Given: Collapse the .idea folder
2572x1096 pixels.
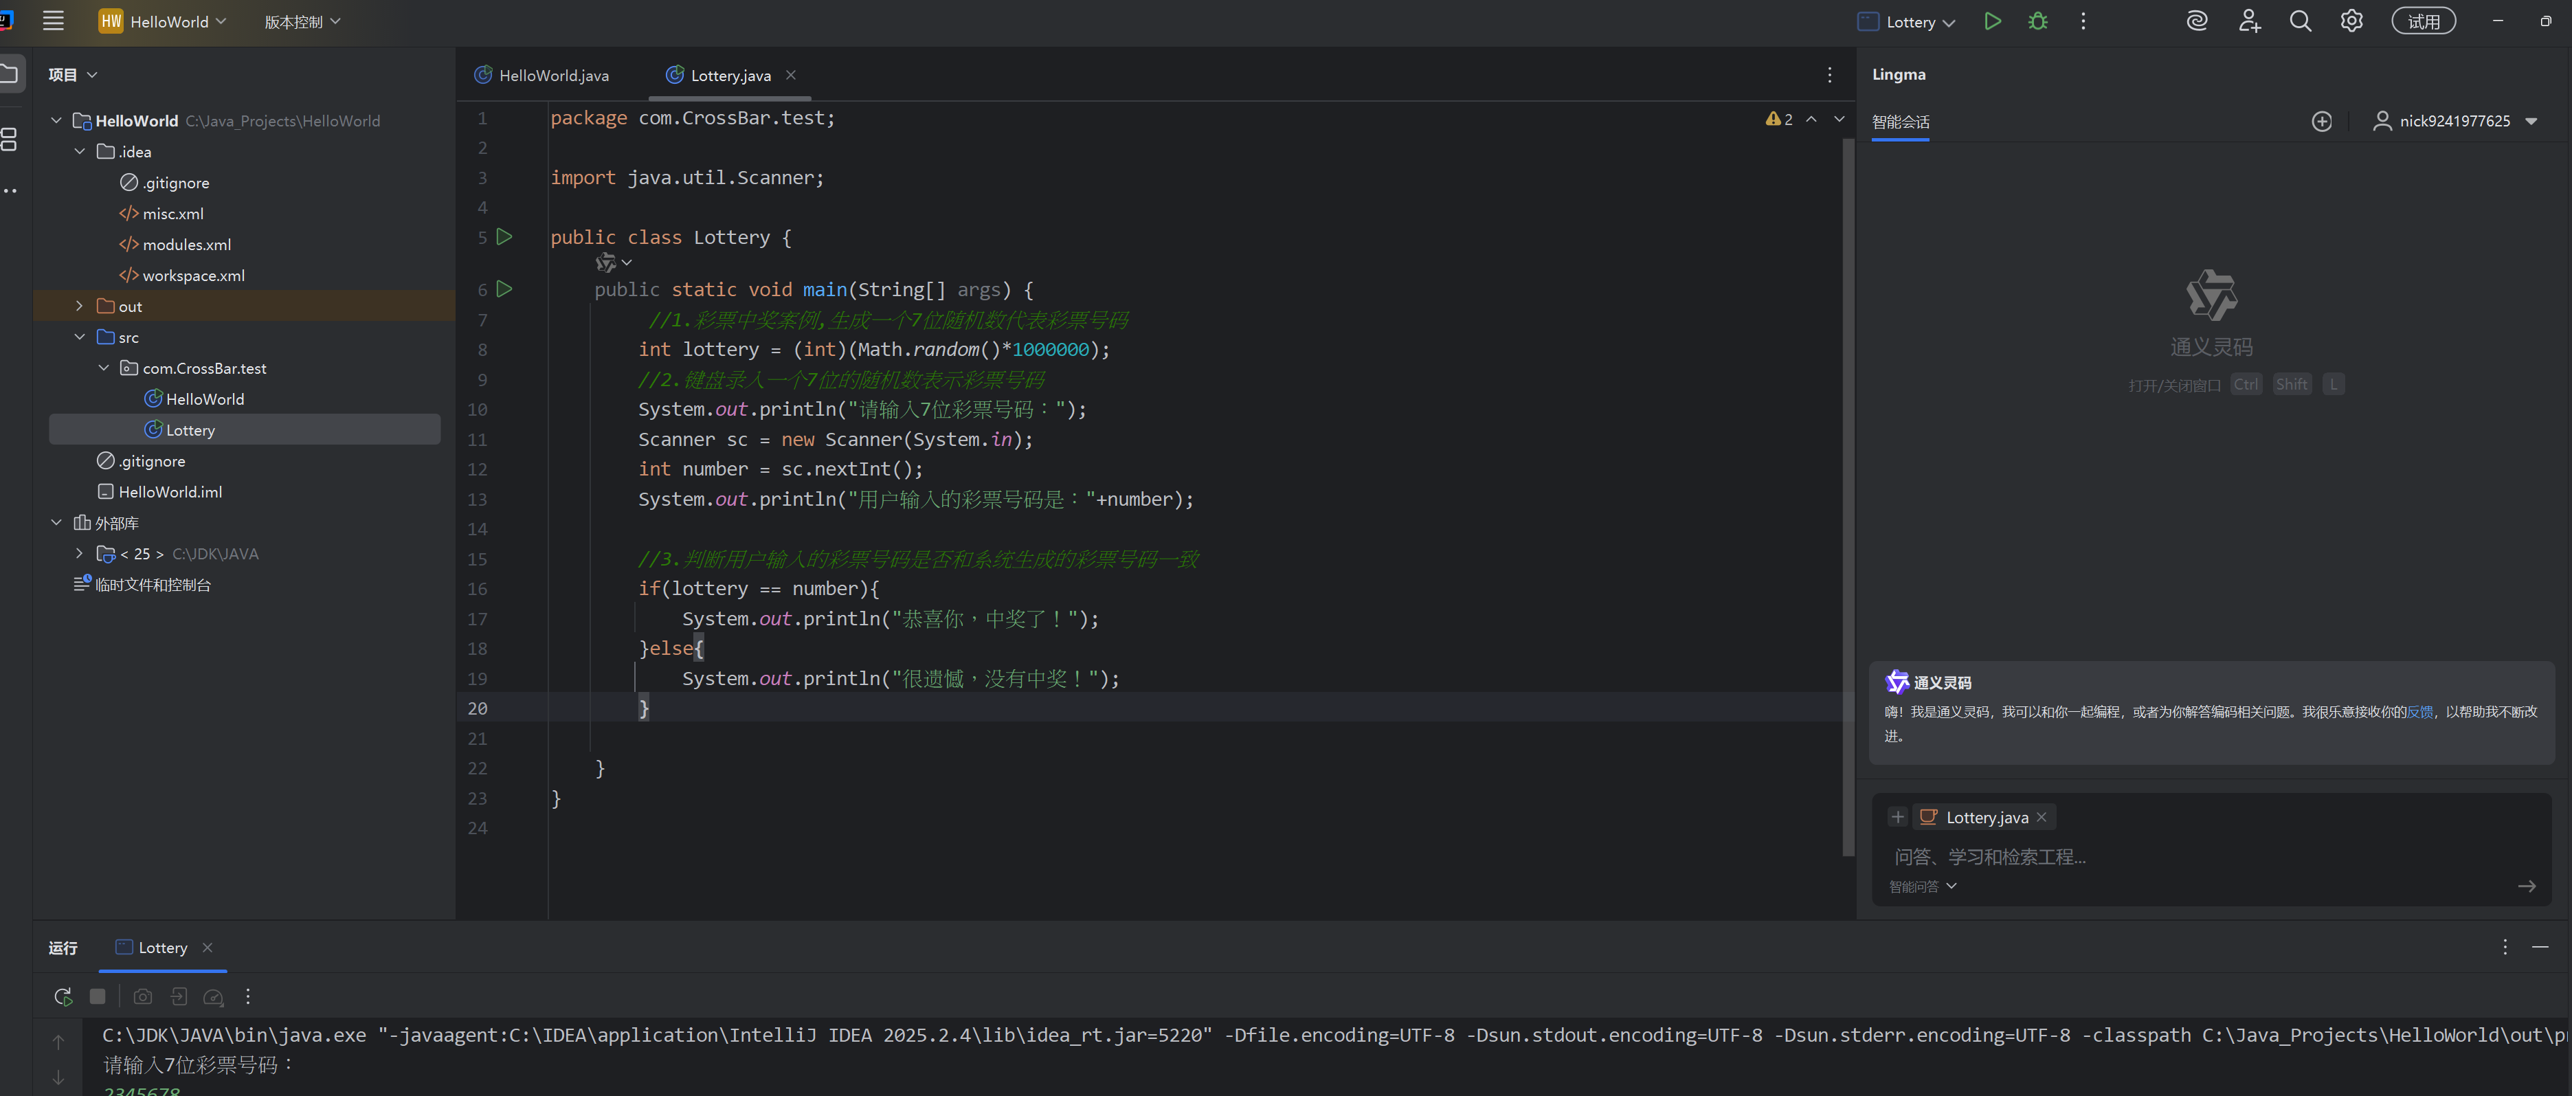Looking at the screenshot, I should tap(80, 152).
